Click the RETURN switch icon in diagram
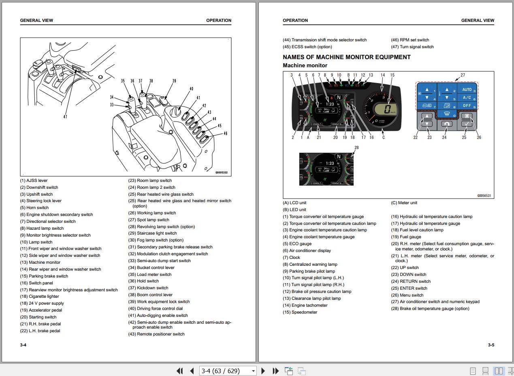 pos(446,124)
